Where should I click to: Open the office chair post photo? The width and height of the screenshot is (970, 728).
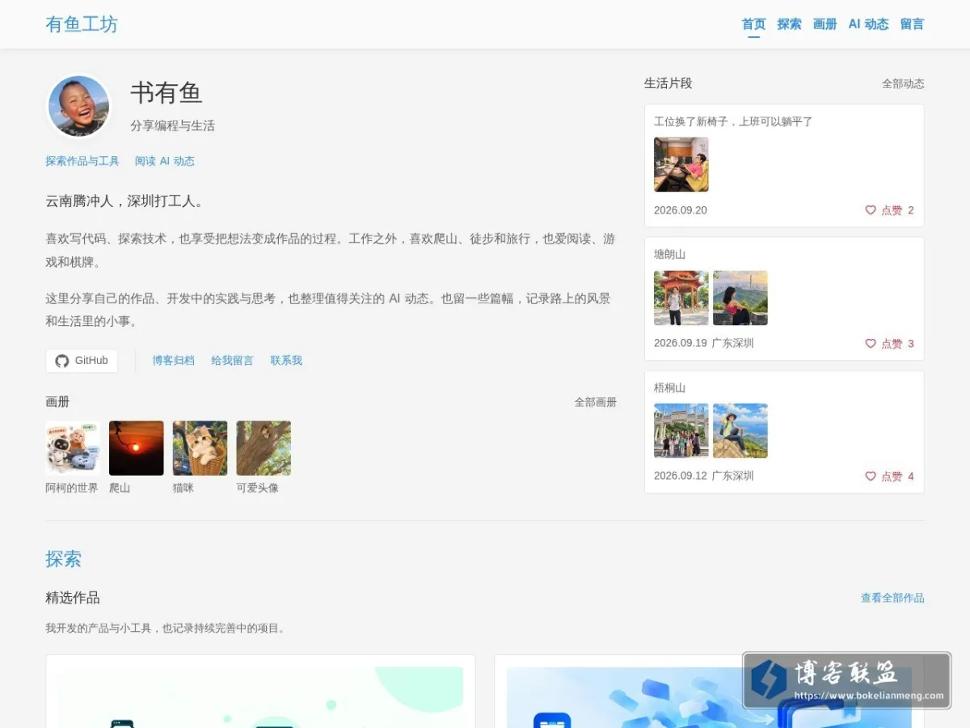tap(681, 164)
